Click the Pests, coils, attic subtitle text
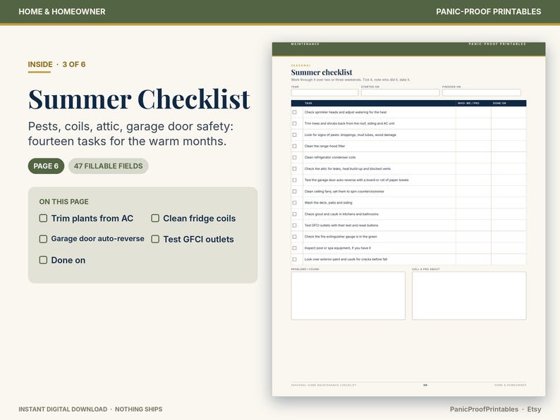Image resolution: width=560 pixels, height=420 pixels. [130, 134]
